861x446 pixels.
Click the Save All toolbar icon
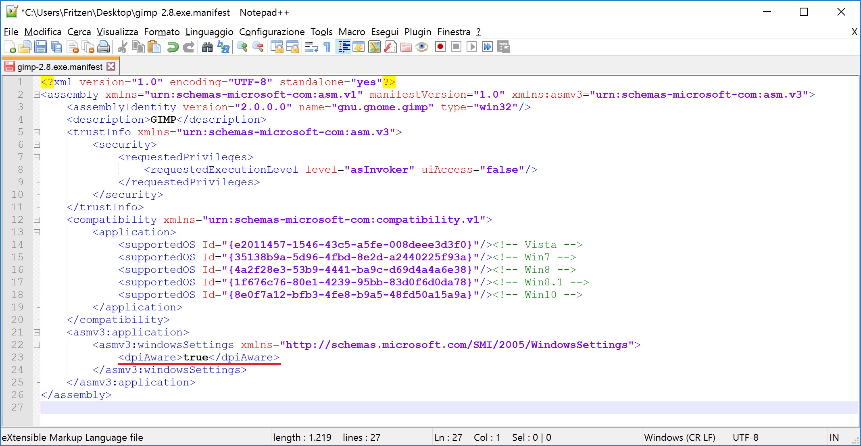pos(56,47)
